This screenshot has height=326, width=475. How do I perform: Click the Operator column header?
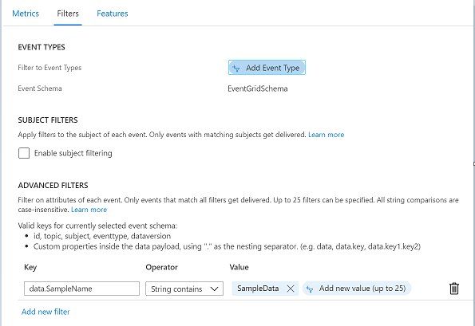[x=162, y=267]
